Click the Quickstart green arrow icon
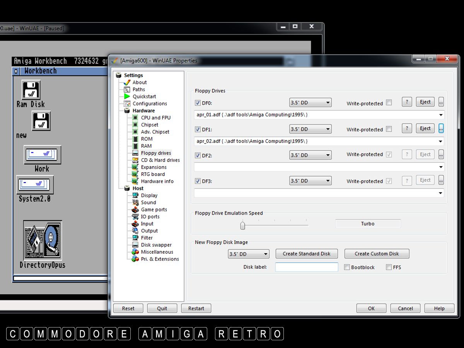464x348 pixels. [x=127, y=96]
